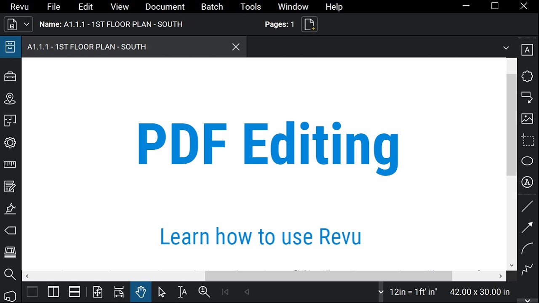Image resolution: width=539 pixels, height=303 pixels.
Task: Open the Flags tag panel icon
Action: pos(10,230)
